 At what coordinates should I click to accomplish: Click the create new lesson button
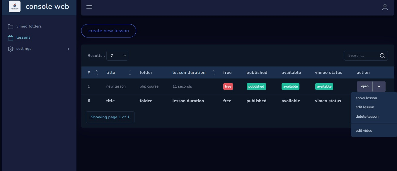click(x=109, y=31)
